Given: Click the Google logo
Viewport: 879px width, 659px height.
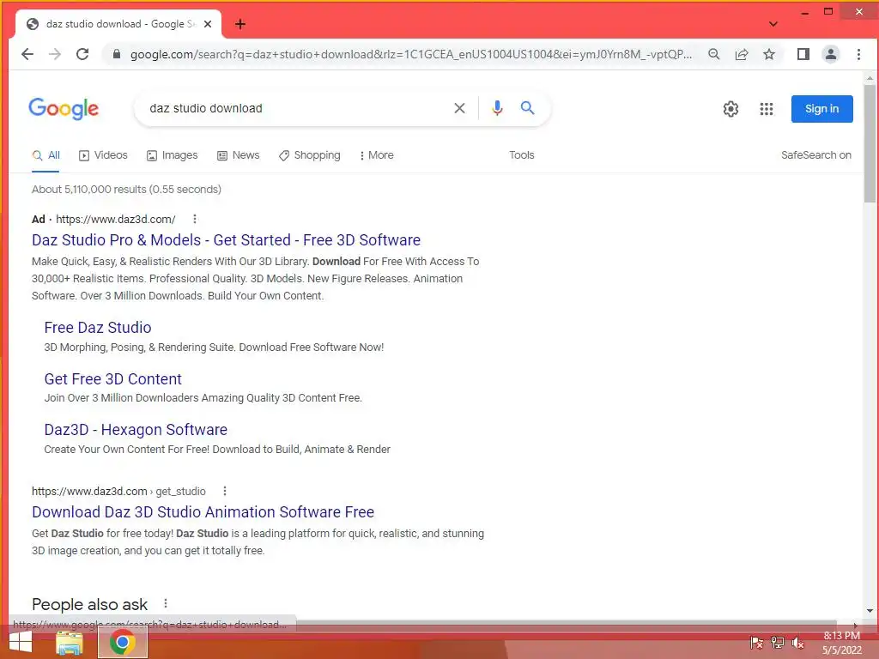Looking at the screenshot, I should (x=64, y=108).
